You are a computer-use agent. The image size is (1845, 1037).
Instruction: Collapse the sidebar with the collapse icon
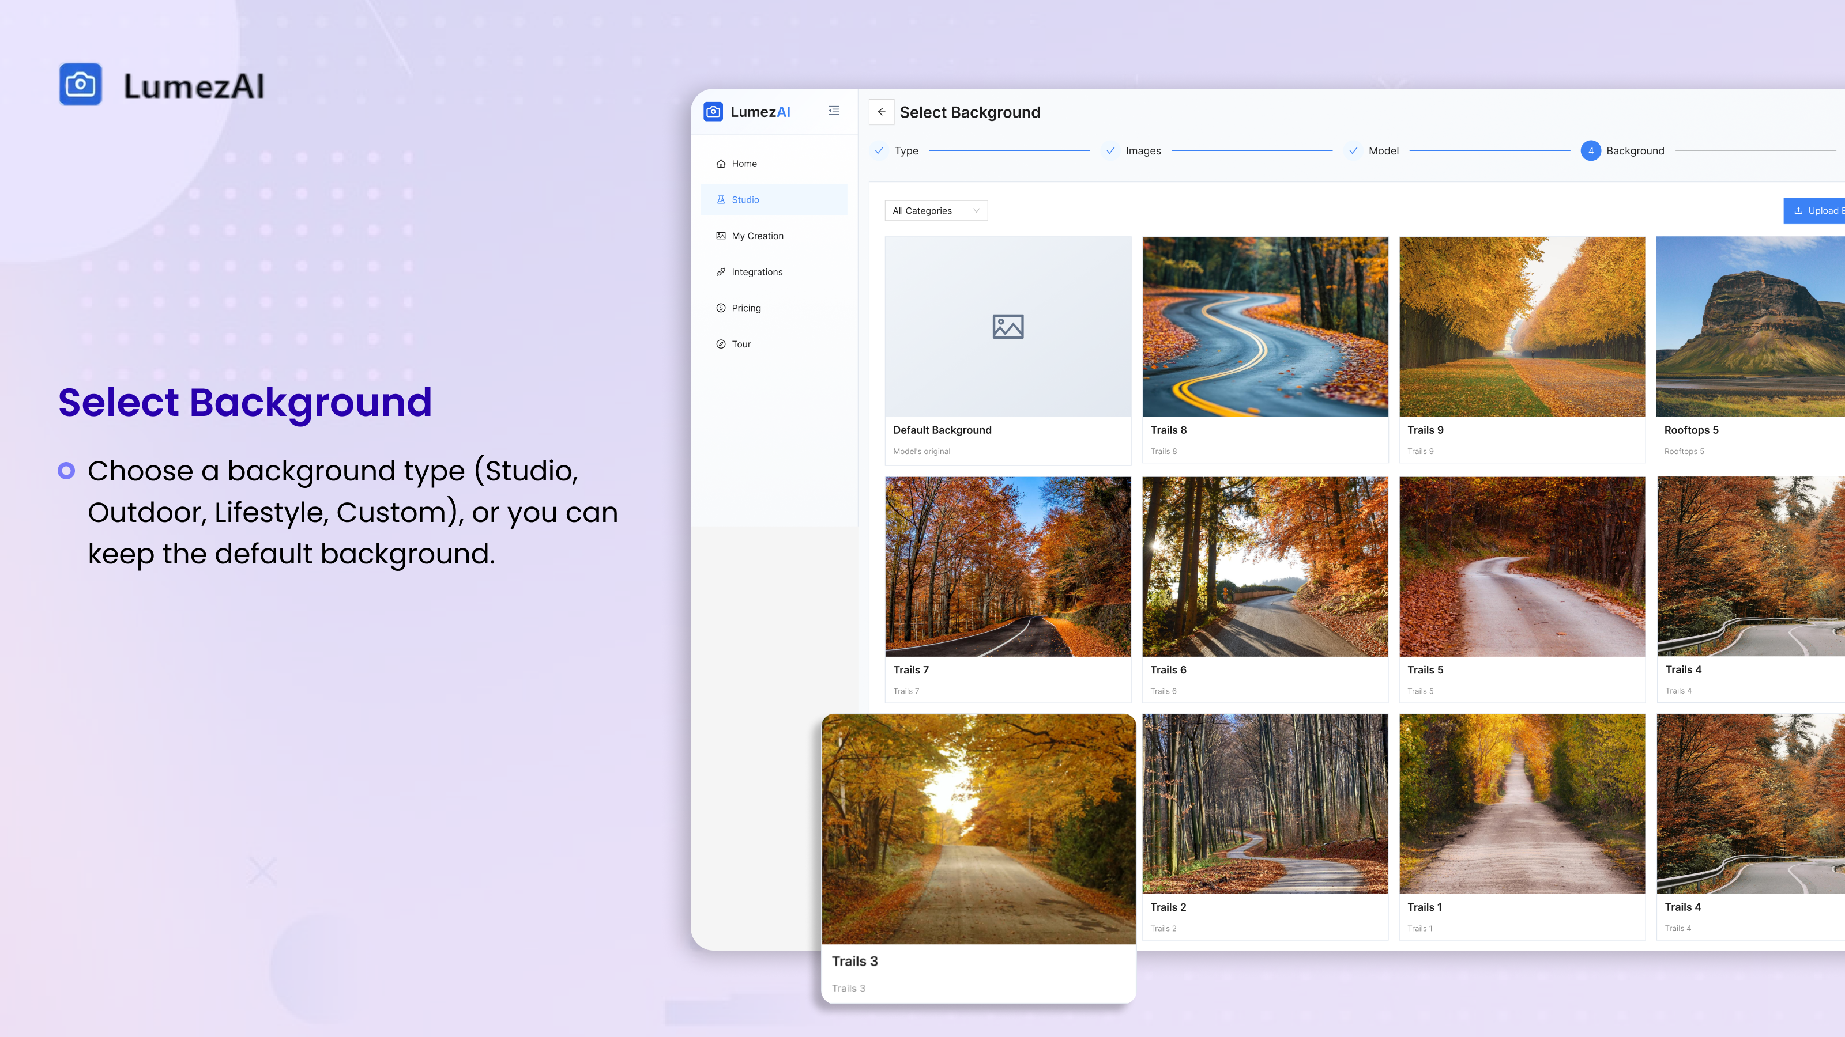tap(833, 111)
